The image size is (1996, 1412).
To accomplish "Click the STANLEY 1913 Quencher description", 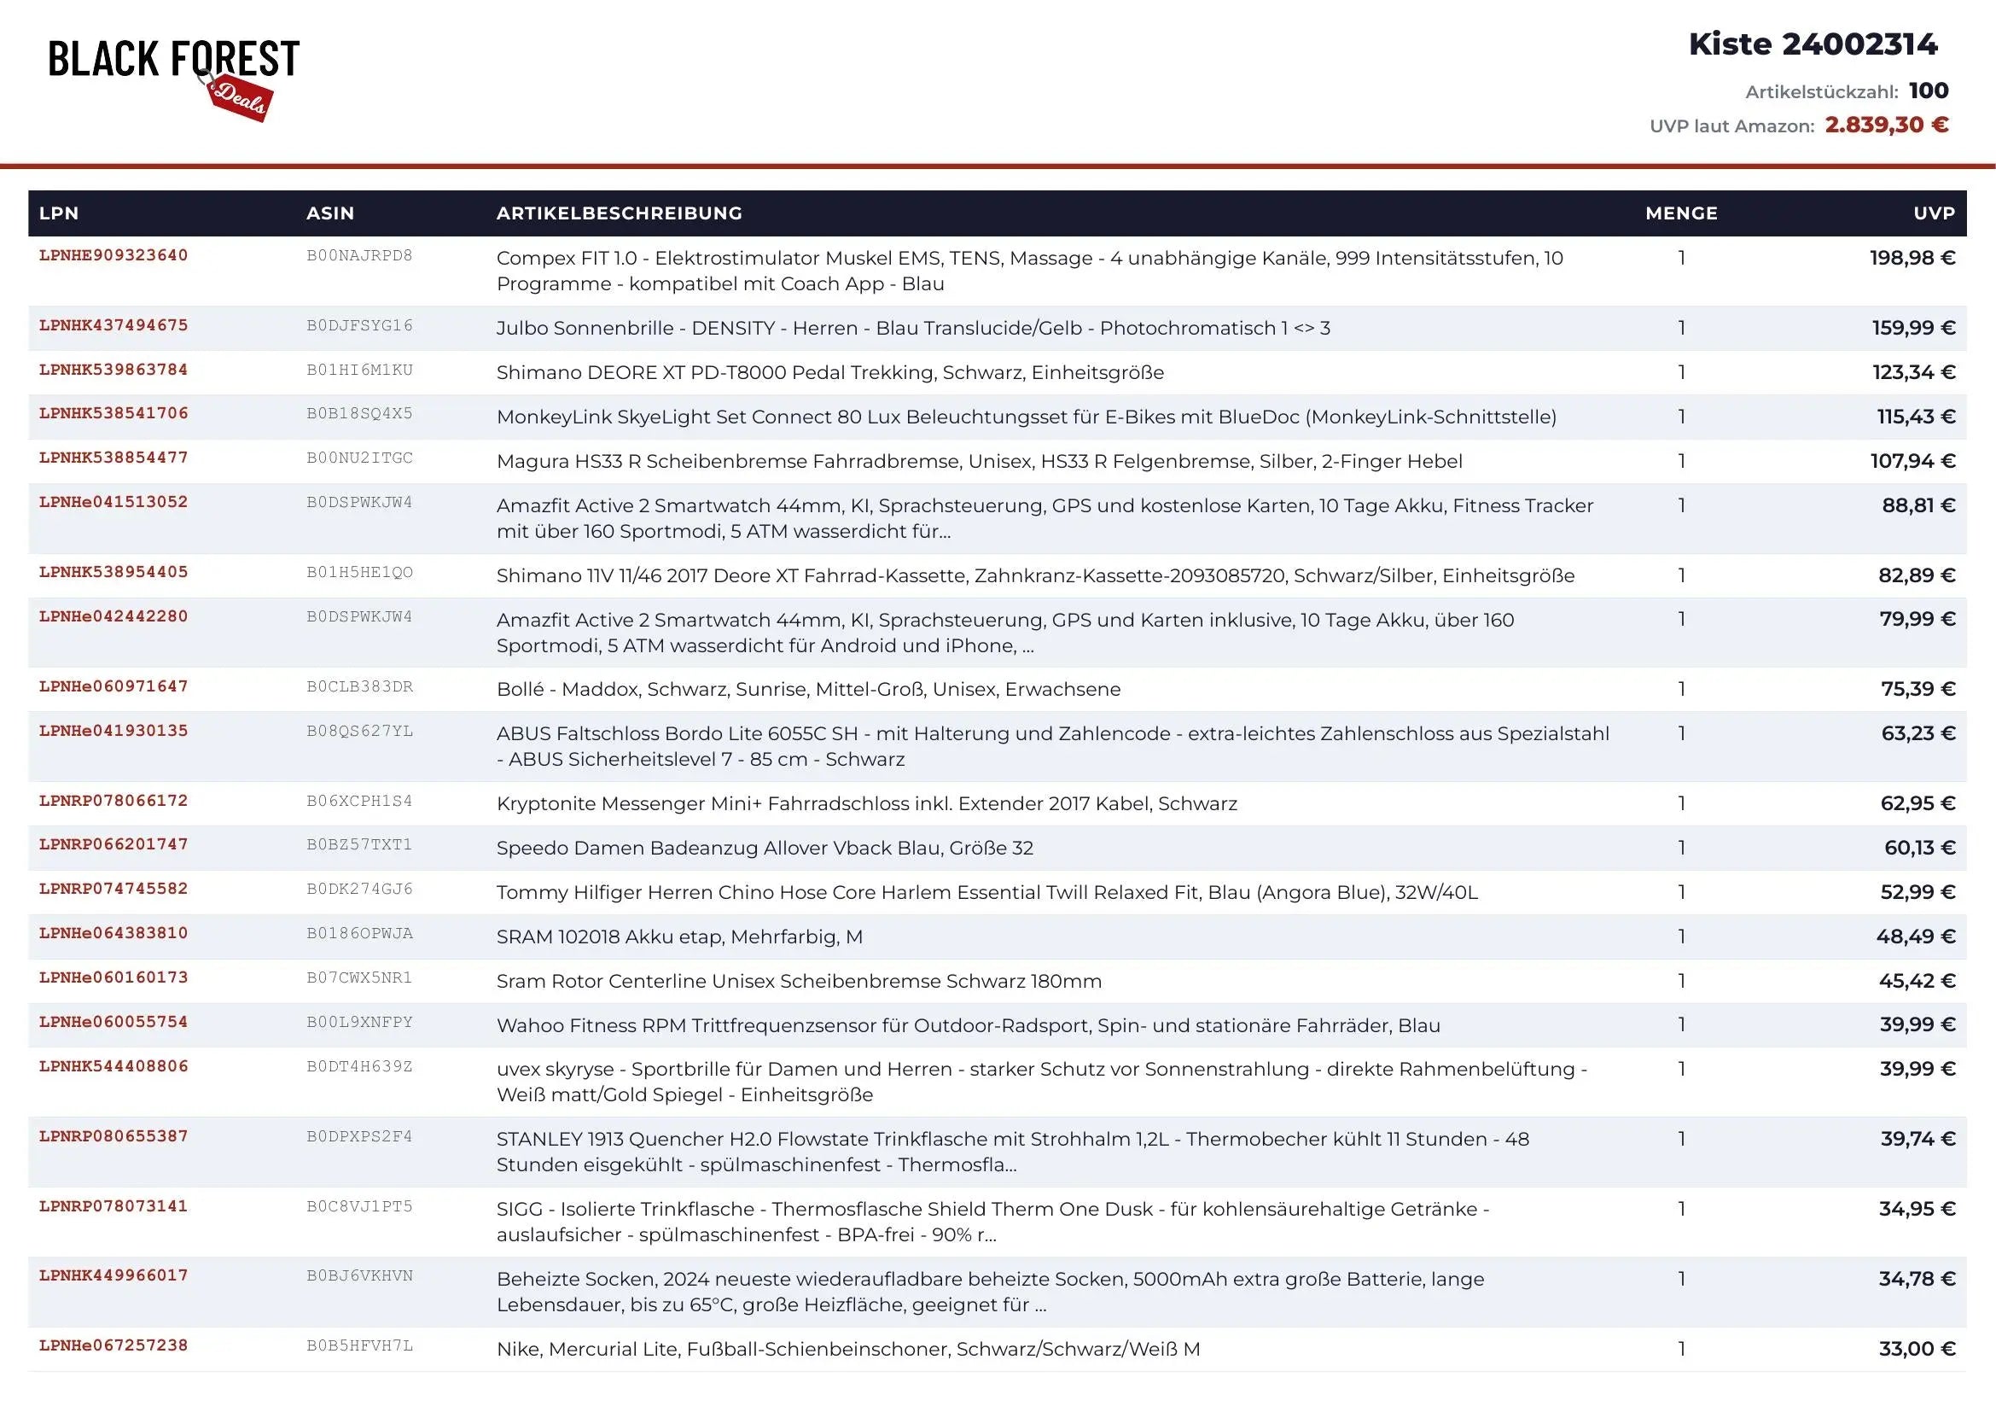I will pos(1013,1152).
